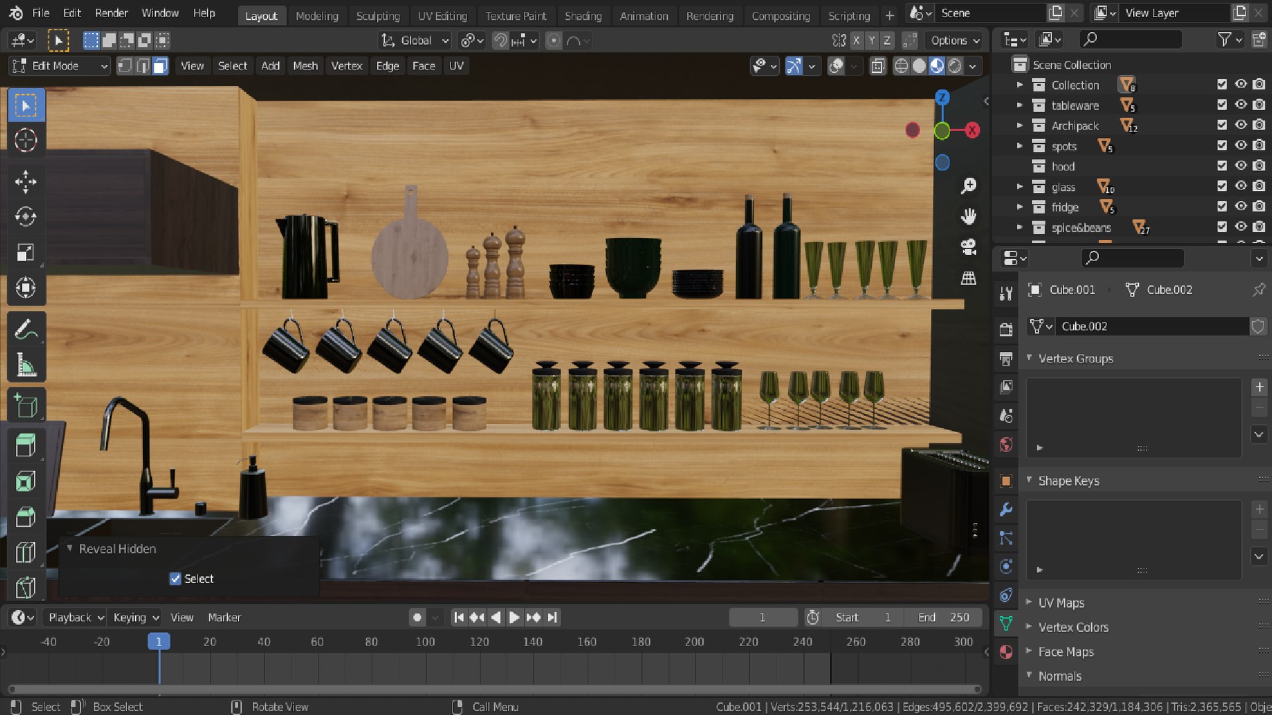Screen dimensions: 1272x715
Task: Add a new vertex group
Action: [1259, 387]
